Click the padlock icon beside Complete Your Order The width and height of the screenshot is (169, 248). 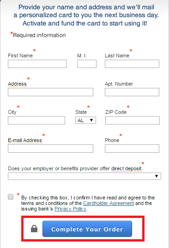[34, 229]
